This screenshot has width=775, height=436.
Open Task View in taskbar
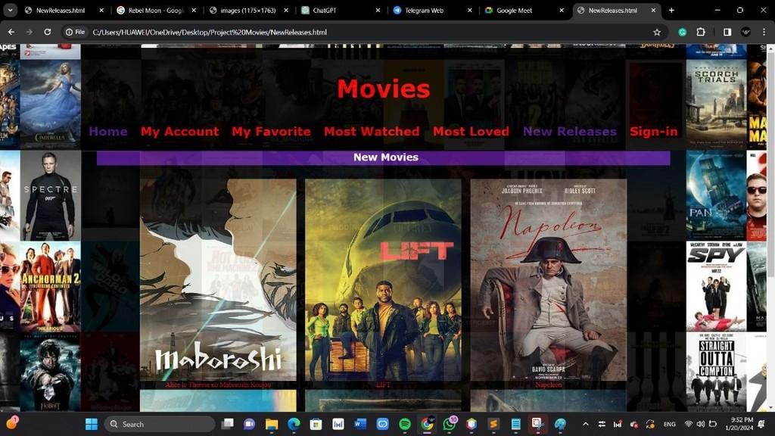pyautogui.click(x=228, y=424)
